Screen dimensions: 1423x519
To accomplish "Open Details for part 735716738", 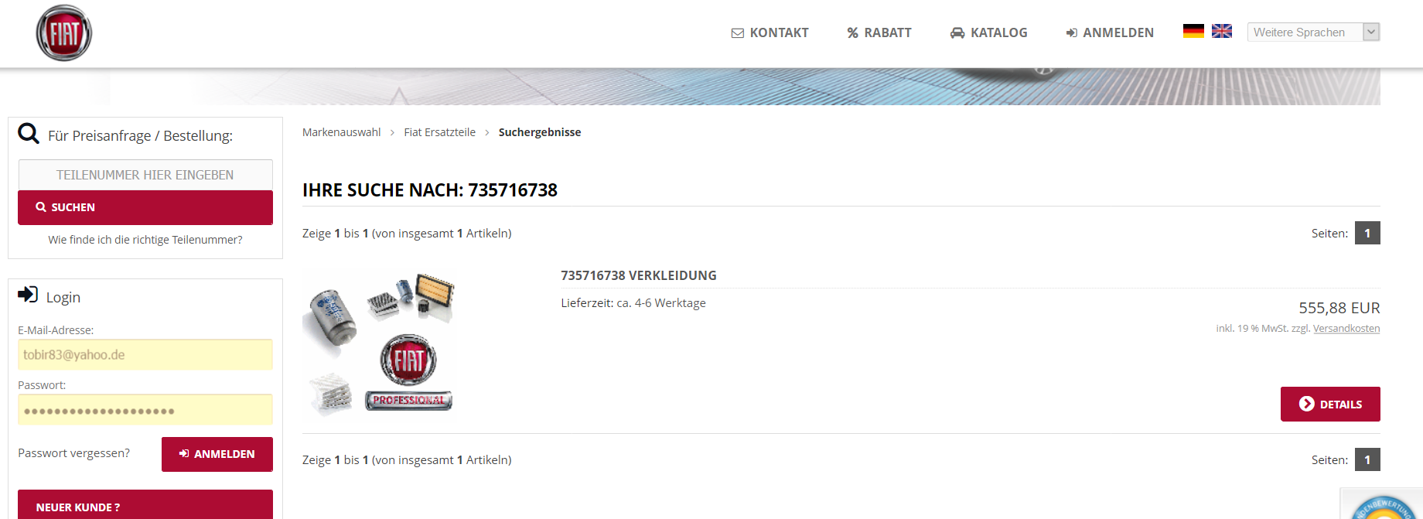I will click(x=1330, y=405).
